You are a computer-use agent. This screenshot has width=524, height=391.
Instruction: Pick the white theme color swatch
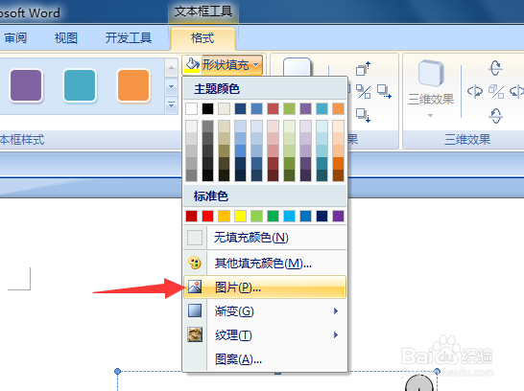point(192,108)
